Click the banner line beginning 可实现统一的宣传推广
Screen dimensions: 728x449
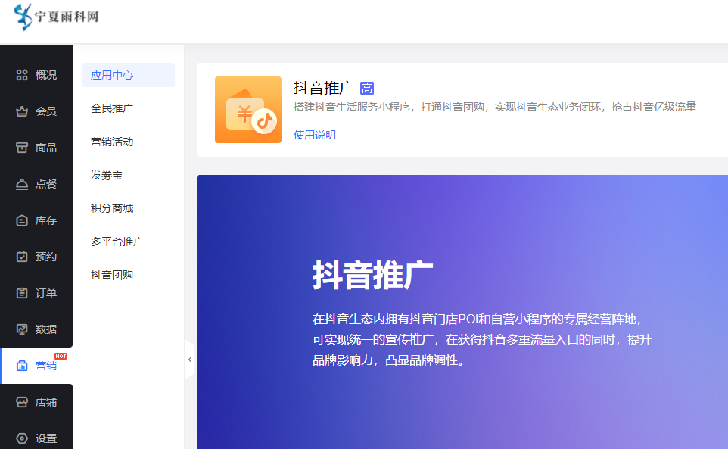(482, 340)
